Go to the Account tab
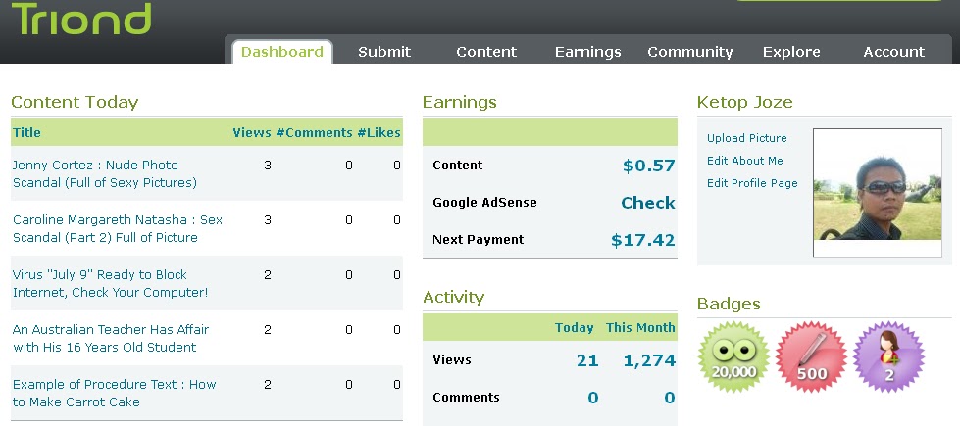This screenshot has width=960, height=426. point(893,52)
